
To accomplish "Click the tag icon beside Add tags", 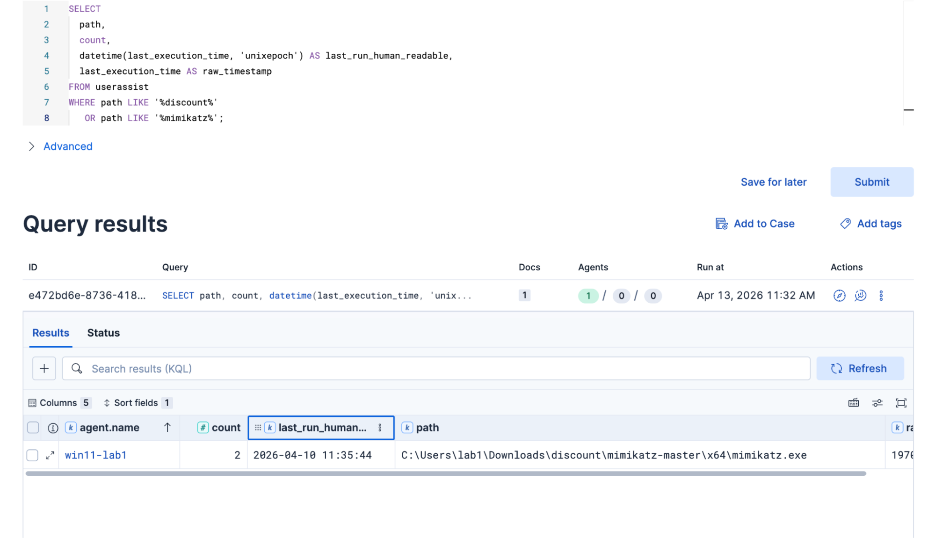I will [845, 224].
